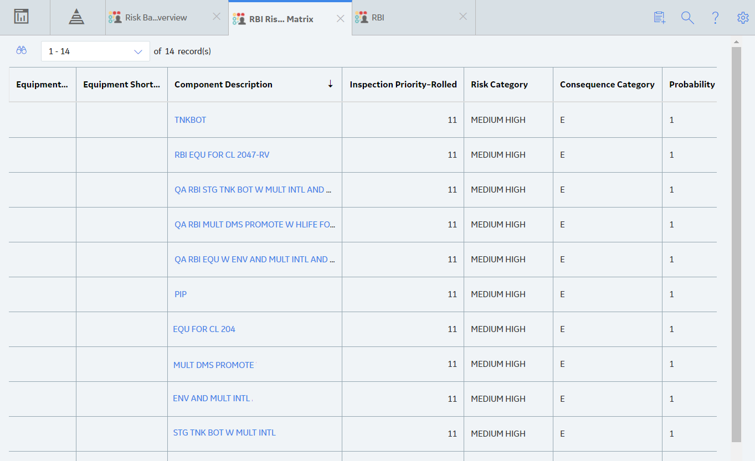The image size is (755, 461).
Task: Sort by Equipment Short... column header
Action: click(x=121, y=85)
